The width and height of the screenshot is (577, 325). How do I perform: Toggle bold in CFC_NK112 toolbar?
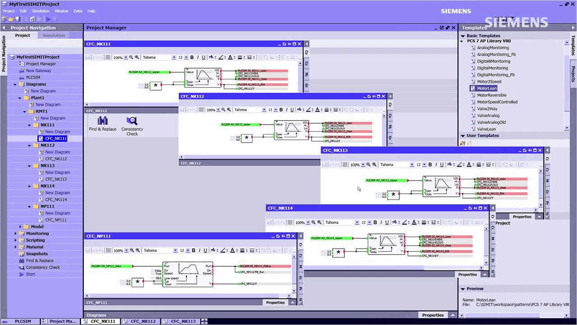[281, 110]
